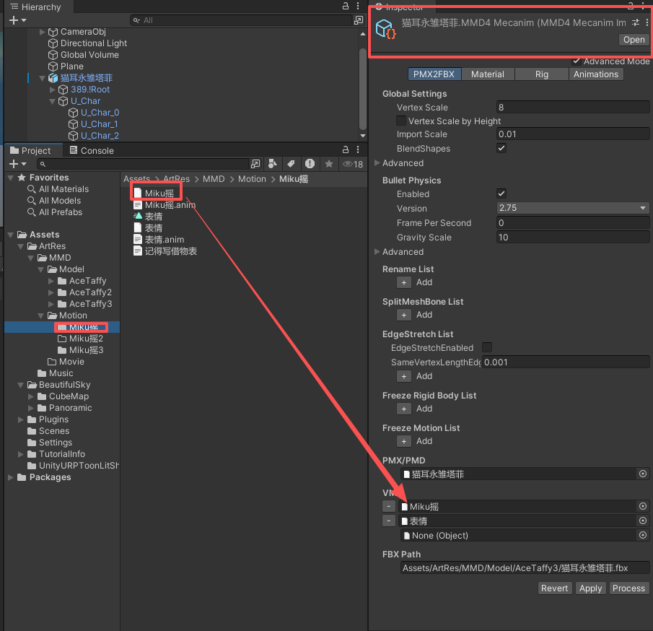Toggle the Hierarchy panel lock icon
This screenshot has height=631, width=653.
(x=345, y=6)
